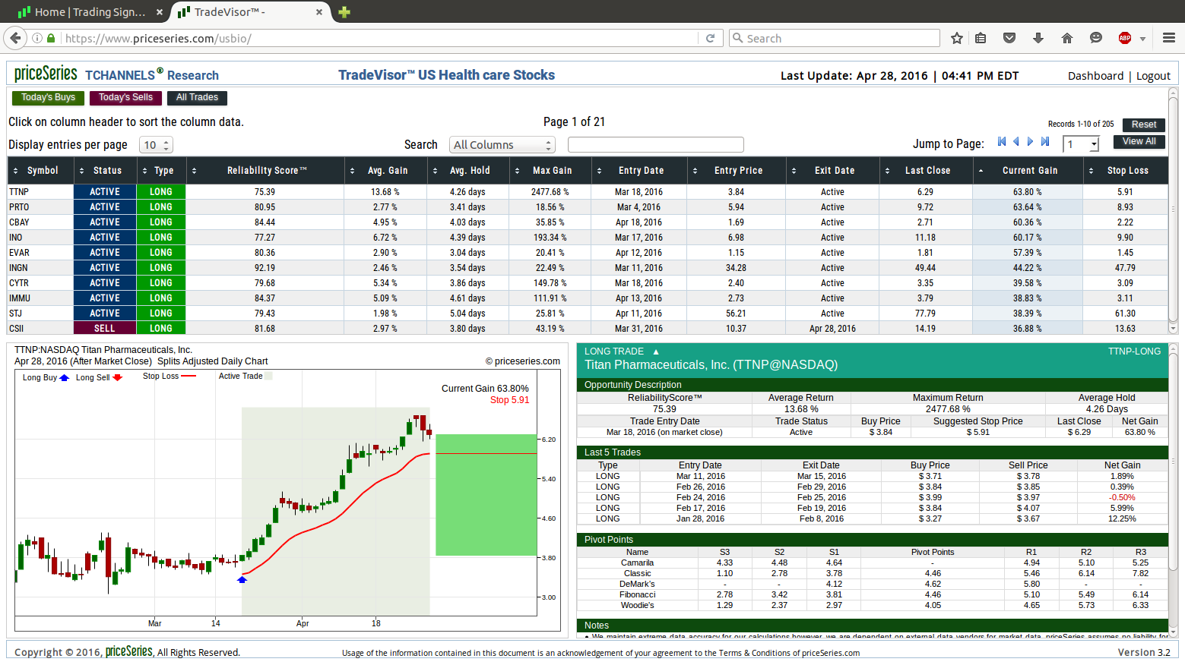Go back with browser back arrow
1185x665 pixels.
click(x=15, y=38)
